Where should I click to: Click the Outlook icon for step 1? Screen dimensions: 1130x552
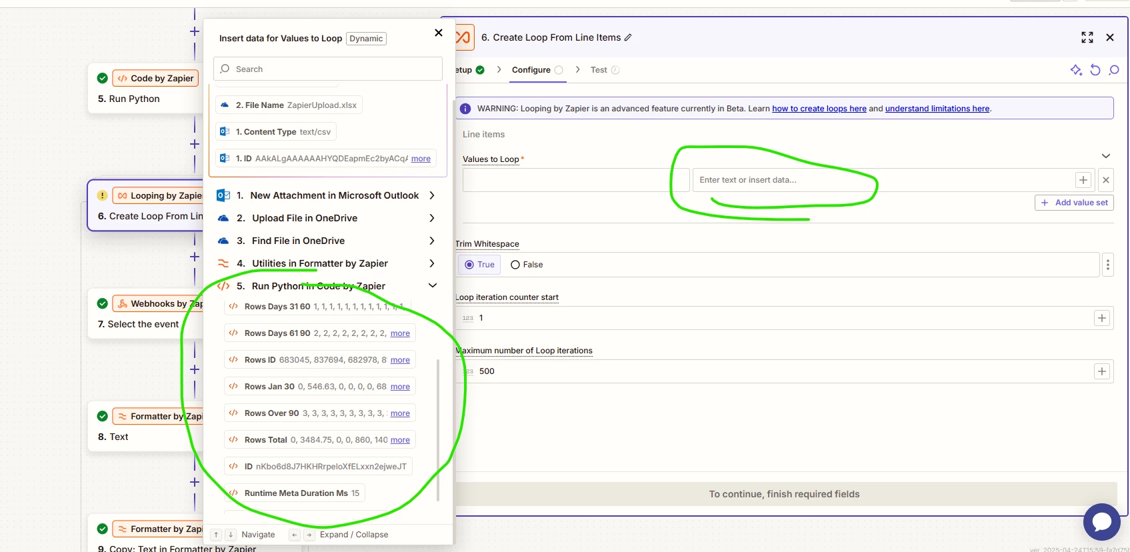pos(223,195)
